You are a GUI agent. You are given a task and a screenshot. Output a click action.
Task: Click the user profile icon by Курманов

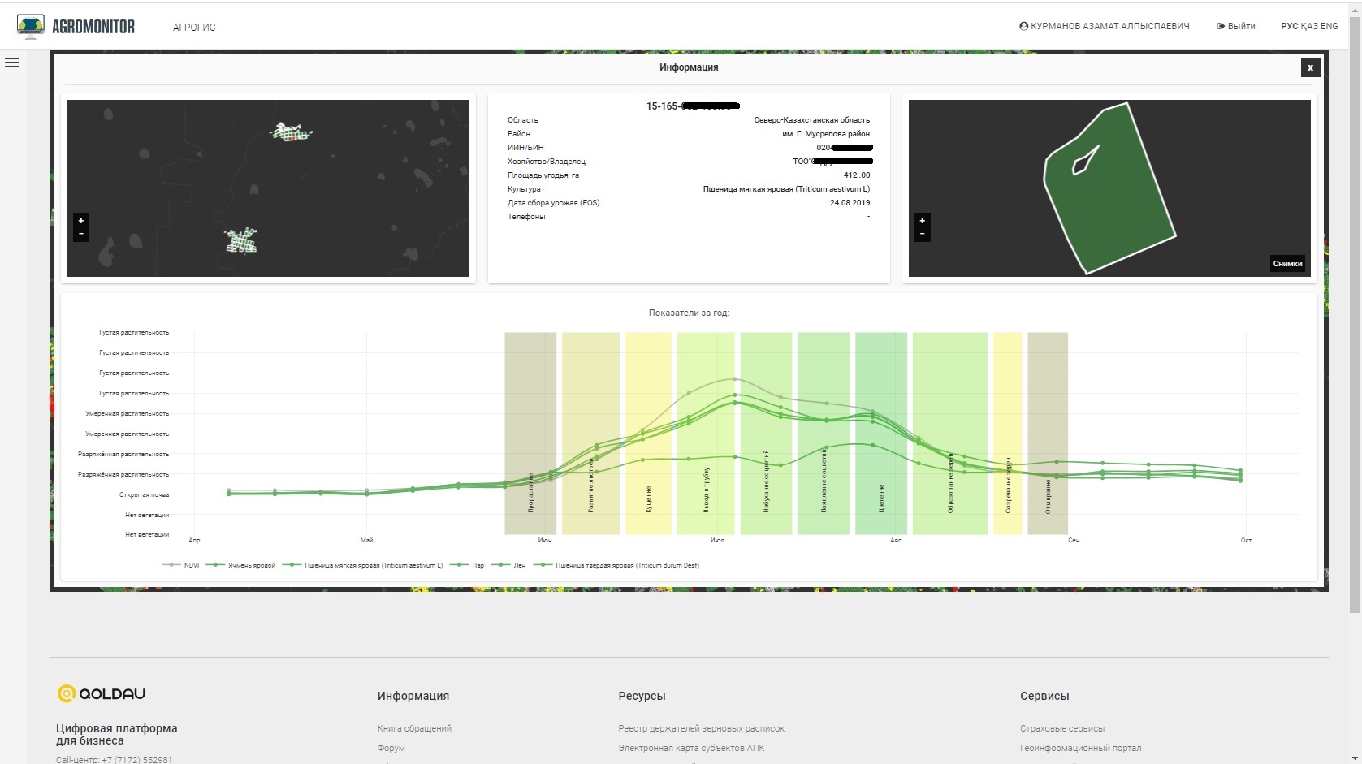click(x=1023, y=26)
